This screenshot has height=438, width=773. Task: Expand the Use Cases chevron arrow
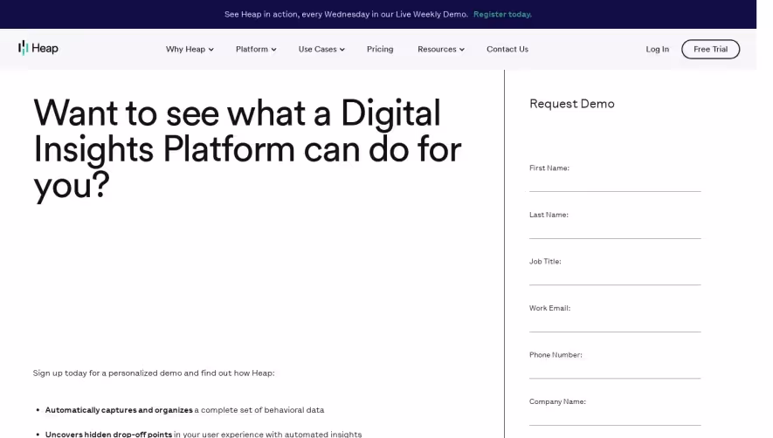342,50
